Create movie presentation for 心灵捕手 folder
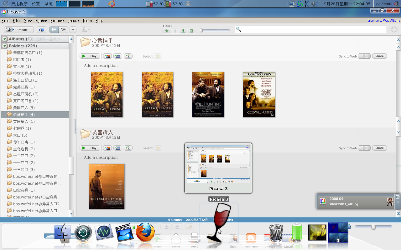The height and width of the screenshot is (250, 401). click(x=118, y=56)
